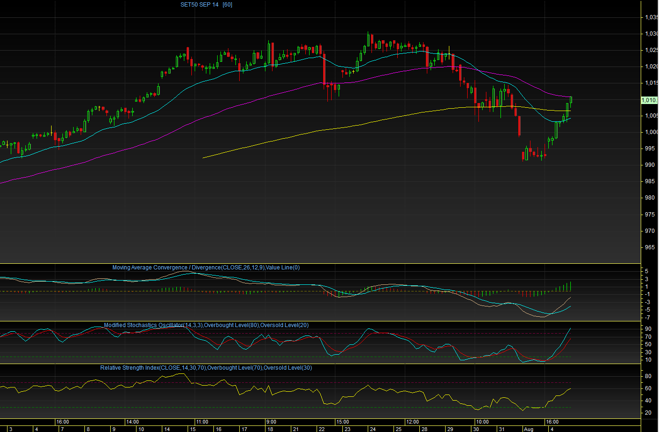Click the -7 value on MACD scale
The width and height of the screenshot is (659, 432).
(648, 318)
